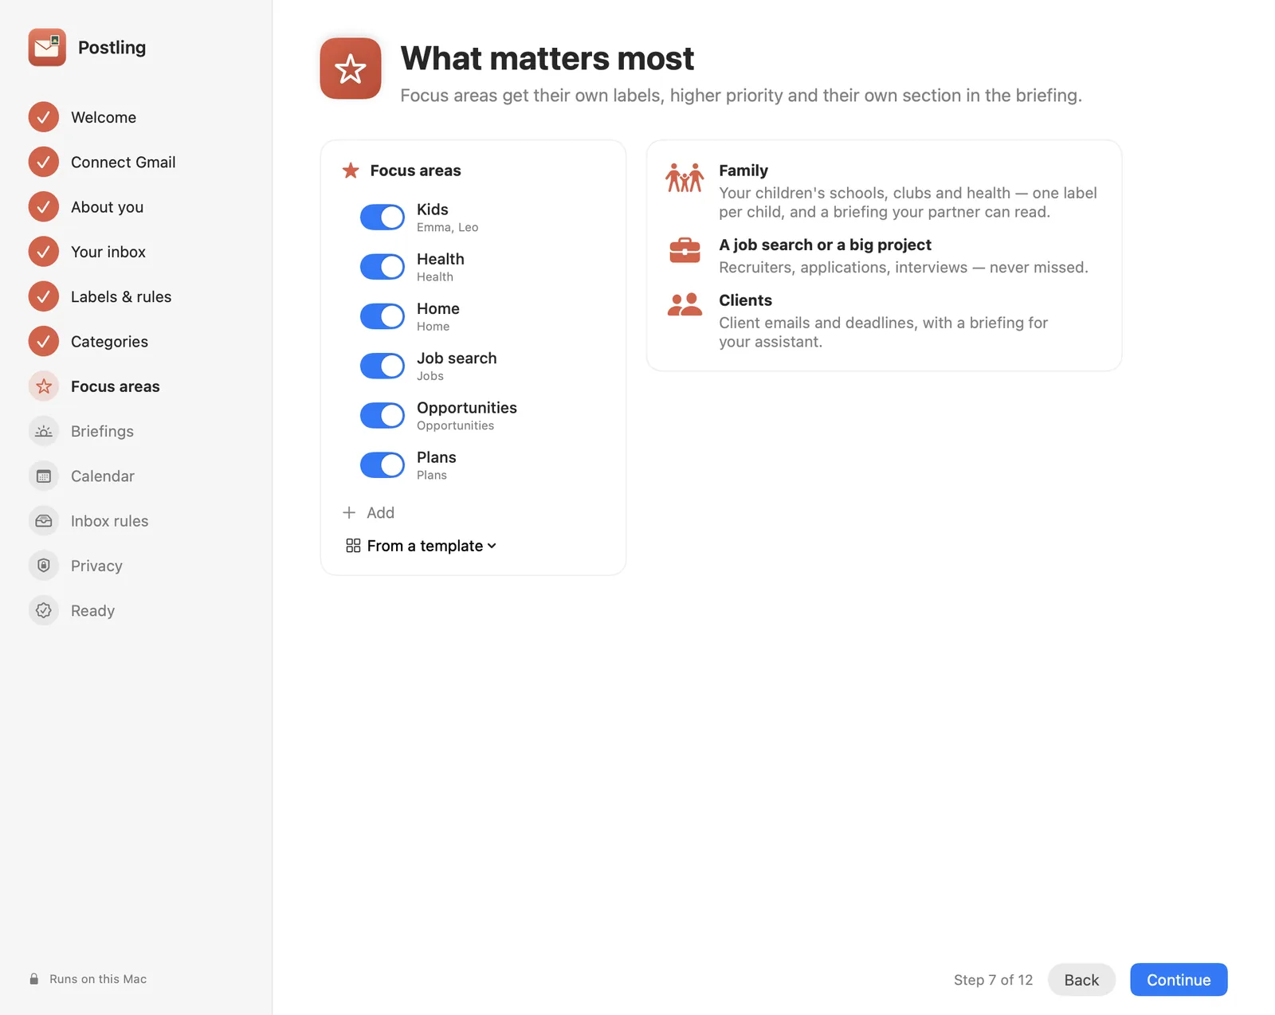The height and width of the screenshot is (1015, 1275).
Task: Turn off the Plans toggle
Action: (x=382, y=464)
